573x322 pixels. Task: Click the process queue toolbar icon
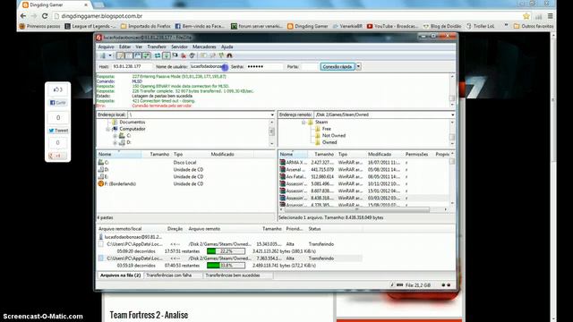[167, 55]
